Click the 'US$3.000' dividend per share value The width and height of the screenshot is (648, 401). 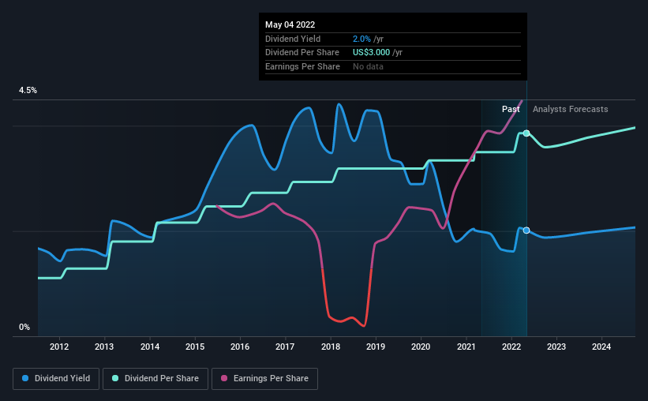pyautogui.click(x=371, y=53)
